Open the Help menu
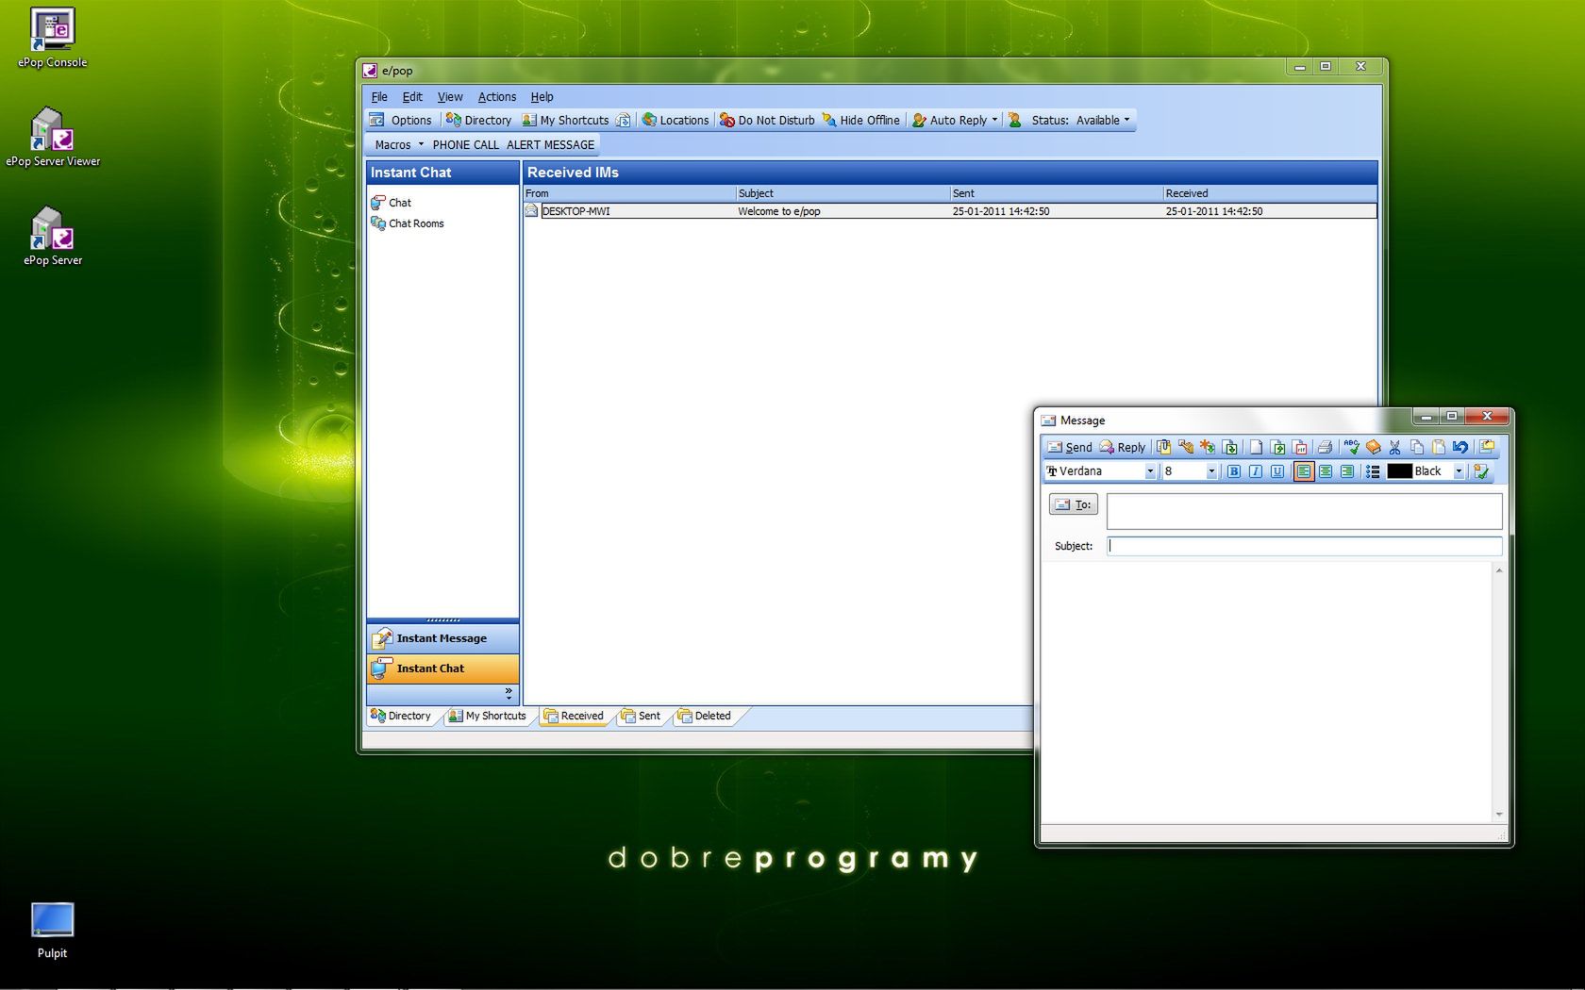 point(542,96)
